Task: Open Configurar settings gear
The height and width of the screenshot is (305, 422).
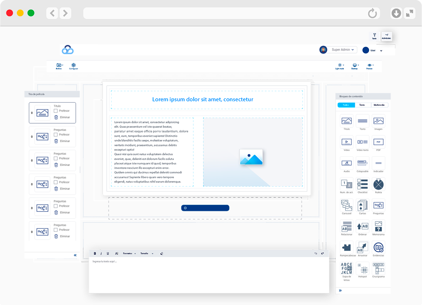Action: (73, 66)
